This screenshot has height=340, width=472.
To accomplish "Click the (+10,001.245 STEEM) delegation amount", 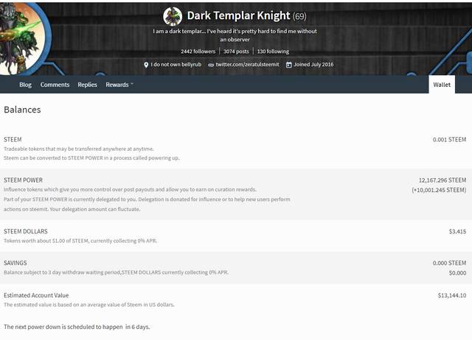I will pos(439,190).
